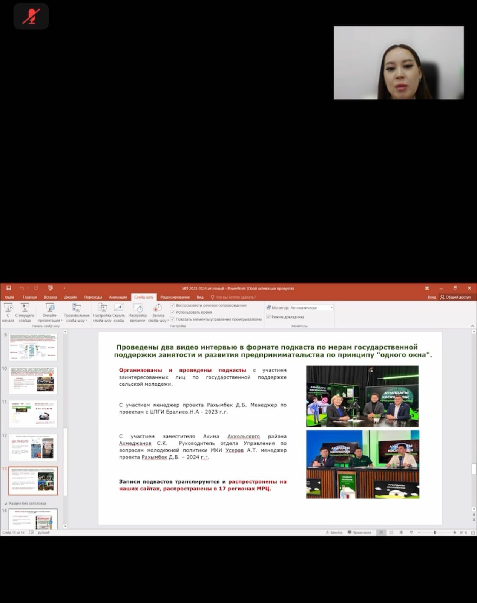This screenshot has width=477, height=603.
Task: Click fit slide to window icon
Action: (x=473, y=533)
